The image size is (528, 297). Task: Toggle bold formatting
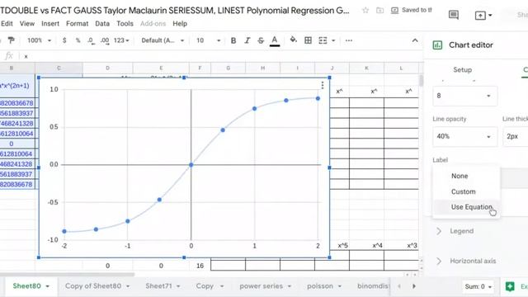[x=233, y=40]
